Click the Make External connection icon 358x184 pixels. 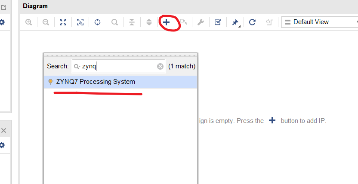tap(183, 22)
